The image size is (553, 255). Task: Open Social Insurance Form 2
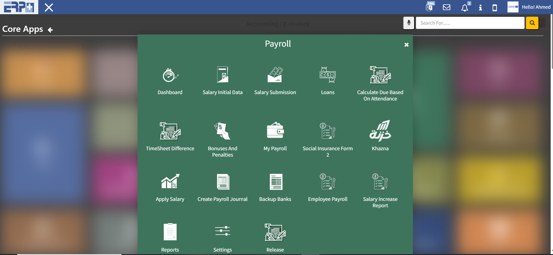coord(328,131)
